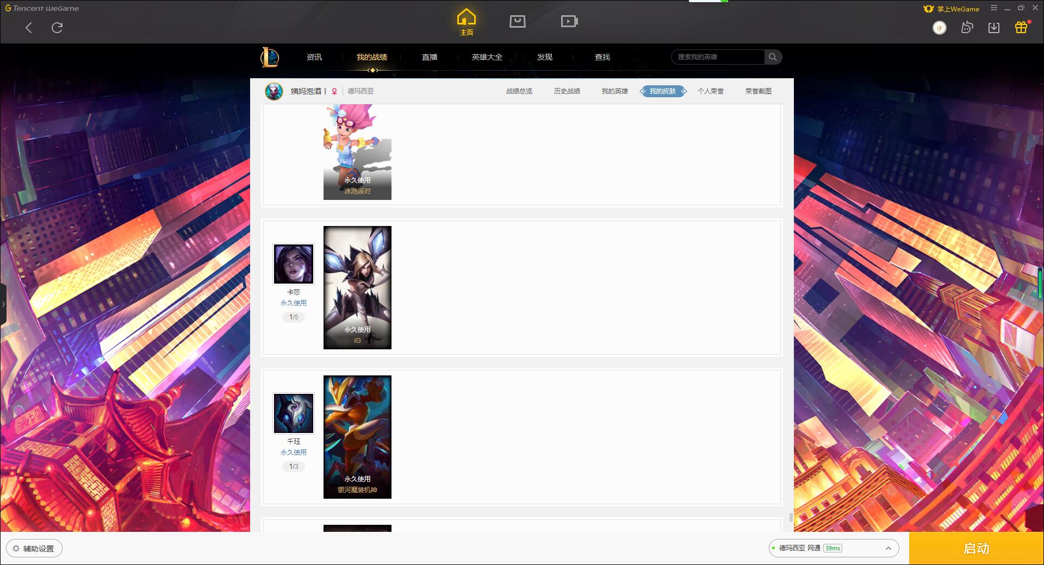Go back using the back arrow

pyautogui.click(x=29, y=28)
